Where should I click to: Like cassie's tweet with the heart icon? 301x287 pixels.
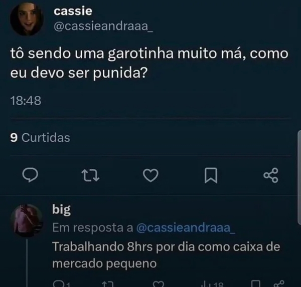(x=150, y=175)
